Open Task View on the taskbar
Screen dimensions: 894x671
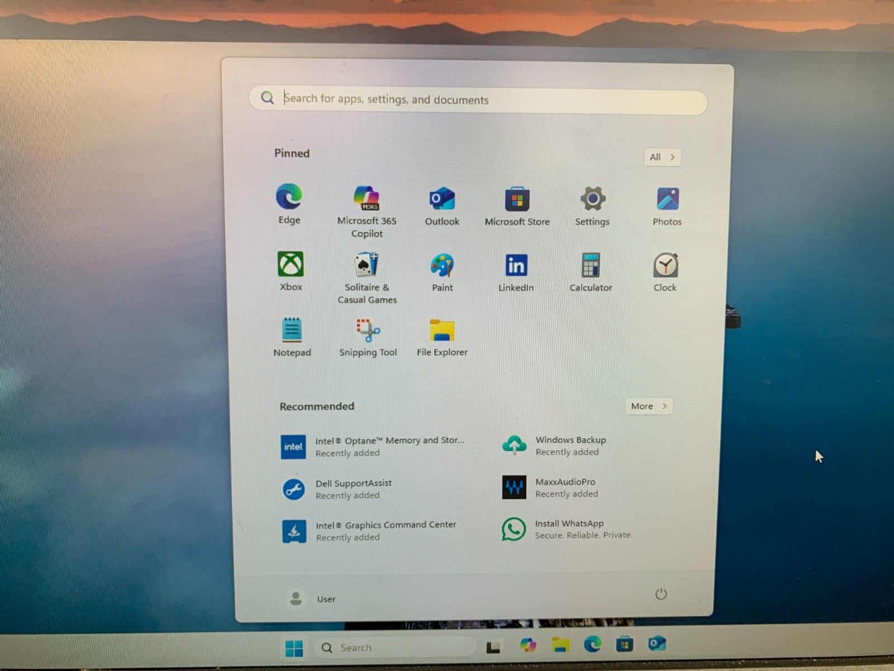coord(493,648)
